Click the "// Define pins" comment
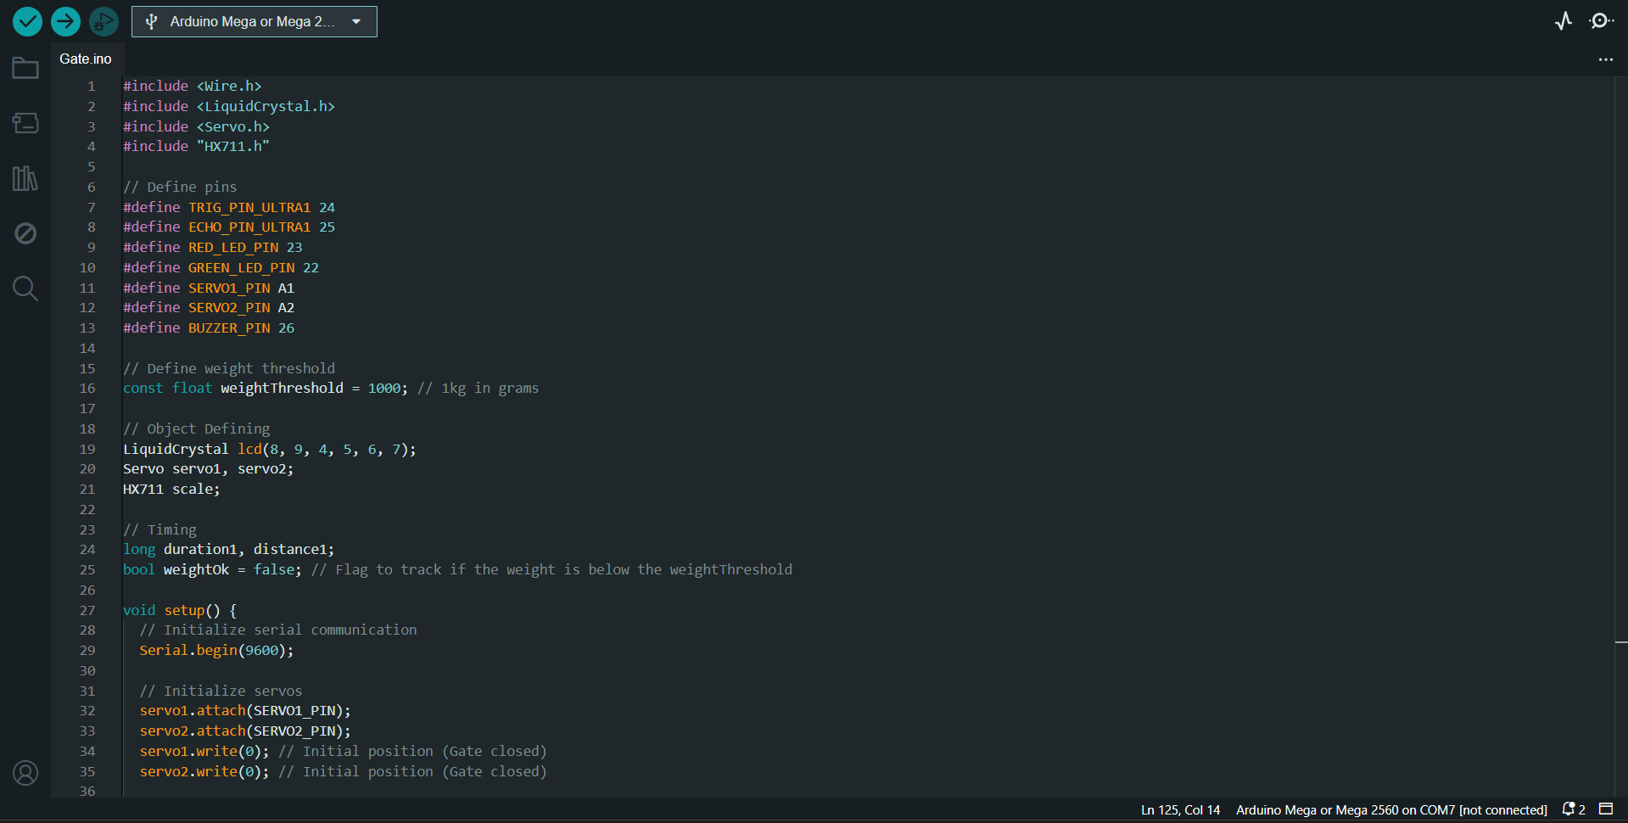This screenshot has height=823, width=1628. point(180,188)
